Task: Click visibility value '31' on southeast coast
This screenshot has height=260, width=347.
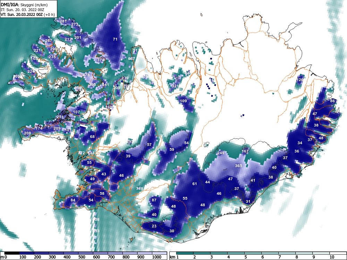Action: click(x=248, y=201)
